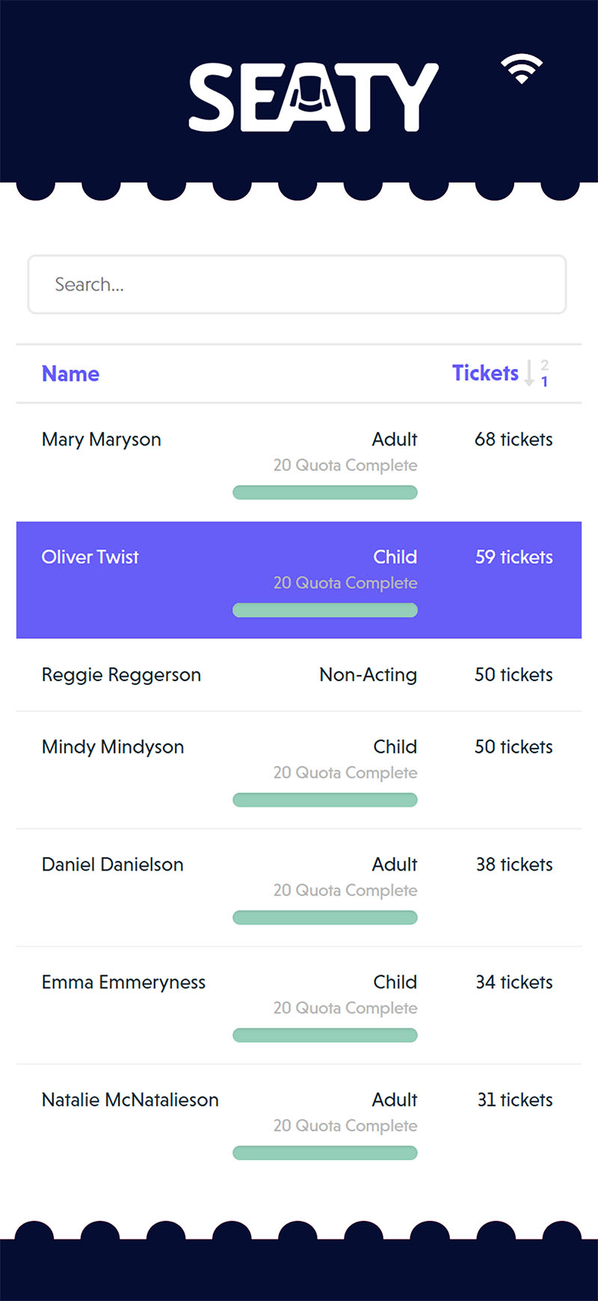Click the sort priority number 1

click(x=543, y=383)
